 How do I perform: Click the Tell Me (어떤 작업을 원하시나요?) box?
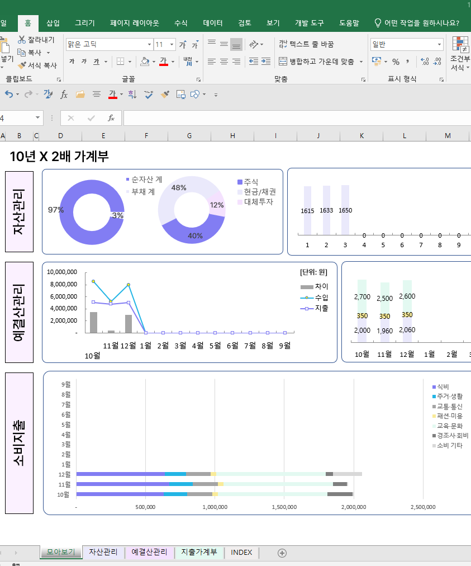417,23
